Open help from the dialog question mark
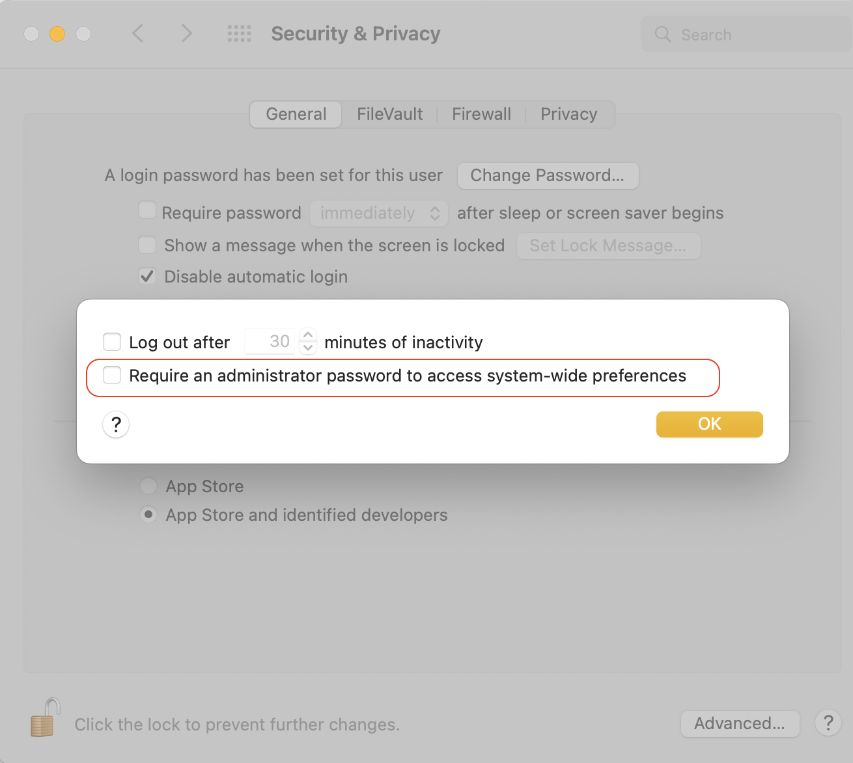Image resolution: width=853 pixels, height=763 pixels. click(x=116, y=424)
